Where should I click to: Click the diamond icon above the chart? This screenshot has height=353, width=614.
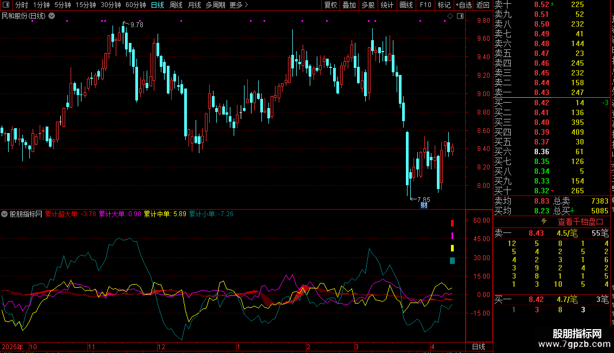450,16
